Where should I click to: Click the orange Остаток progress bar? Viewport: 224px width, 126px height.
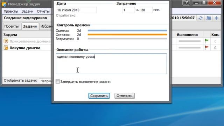[x=127, y=34]
